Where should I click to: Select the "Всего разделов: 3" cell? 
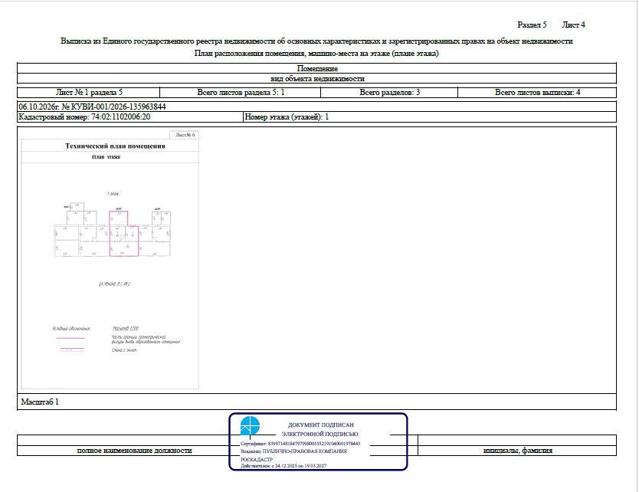389,93
